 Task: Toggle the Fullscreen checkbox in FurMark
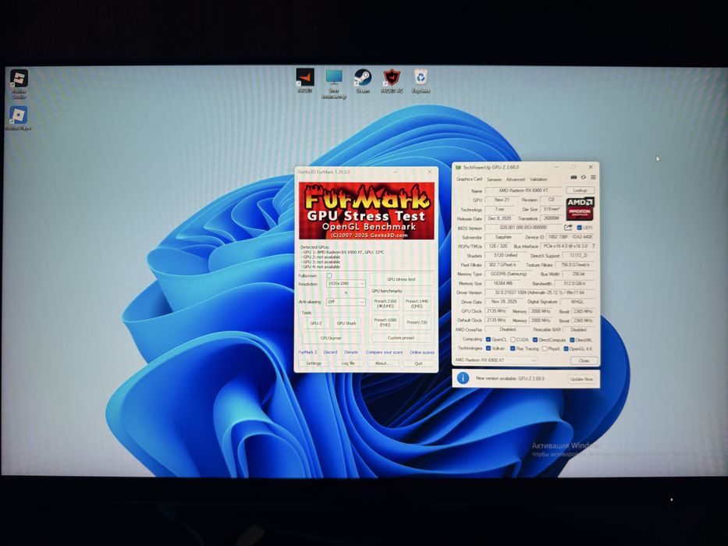point(329,275)
